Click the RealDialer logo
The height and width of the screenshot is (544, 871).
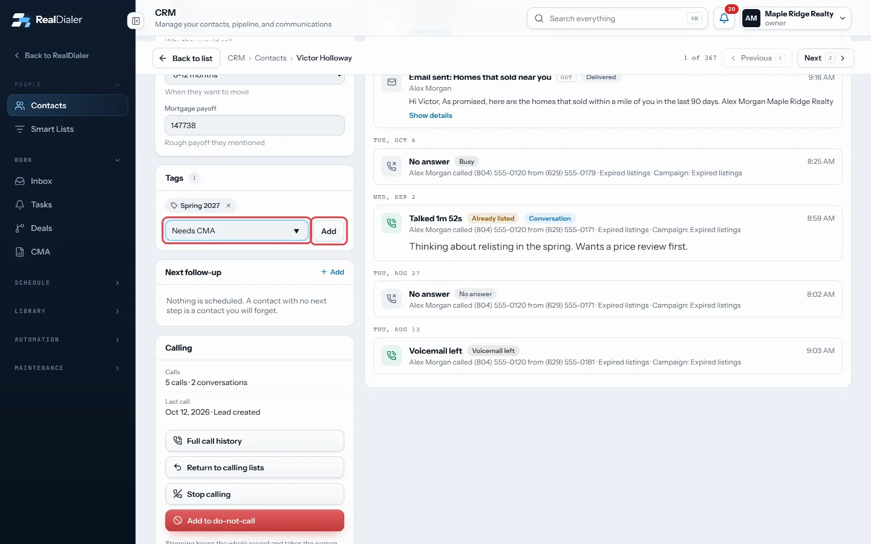tap(47, 20)
